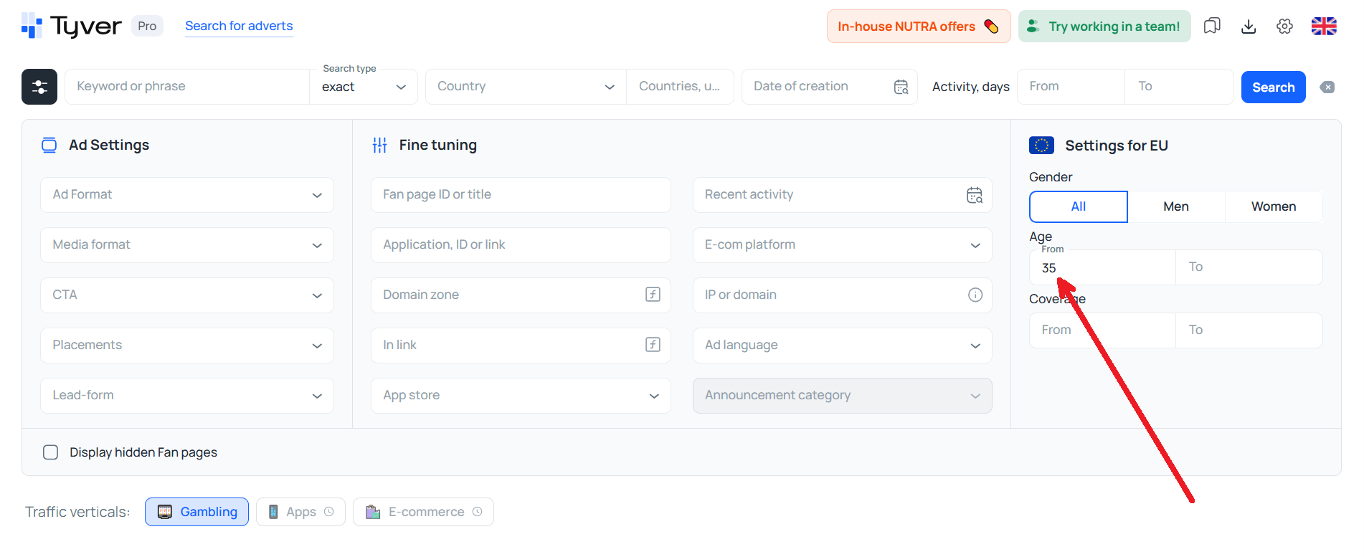
Task: Change language via UK flag icon
Action: [x=1323, y=27]
